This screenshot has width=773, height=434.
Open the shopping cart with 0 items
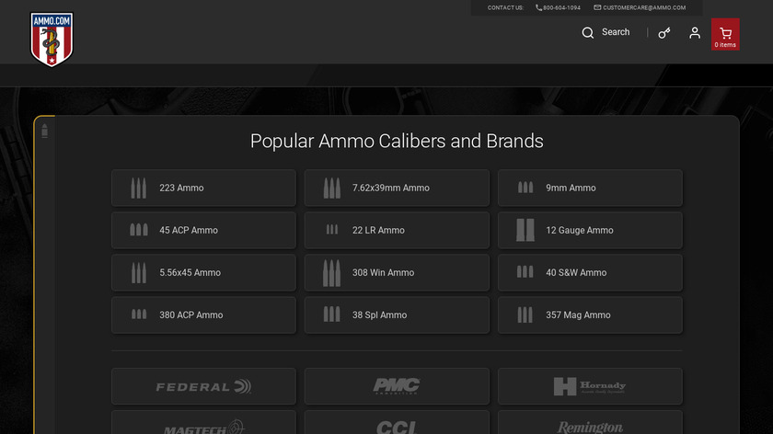(725, 34)
